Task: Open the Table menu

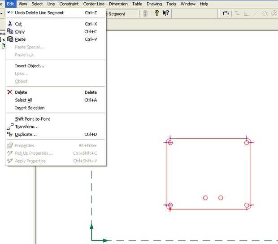Action: tap(137, 4)
